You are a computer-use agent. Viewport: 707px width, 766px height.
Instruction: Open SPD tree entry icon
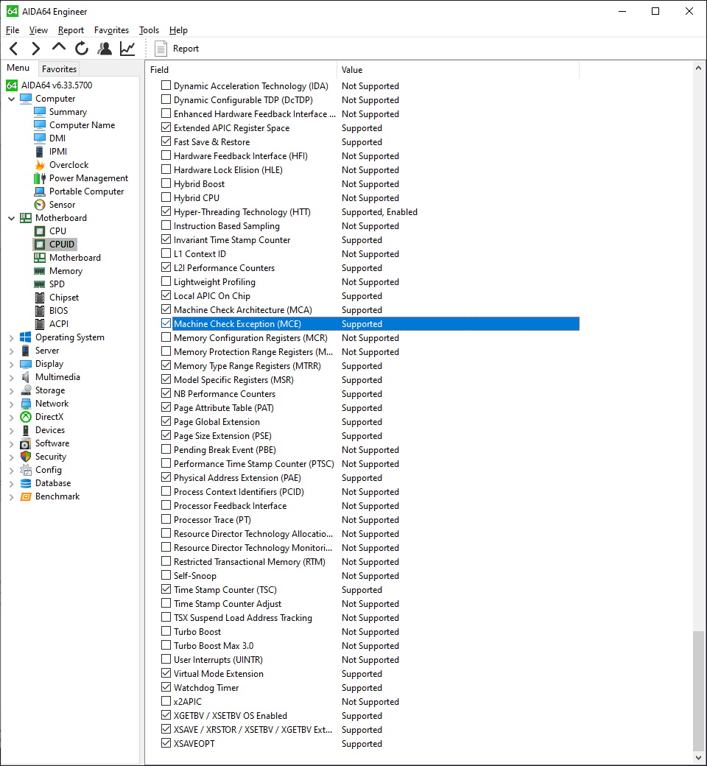click(40, 284)
